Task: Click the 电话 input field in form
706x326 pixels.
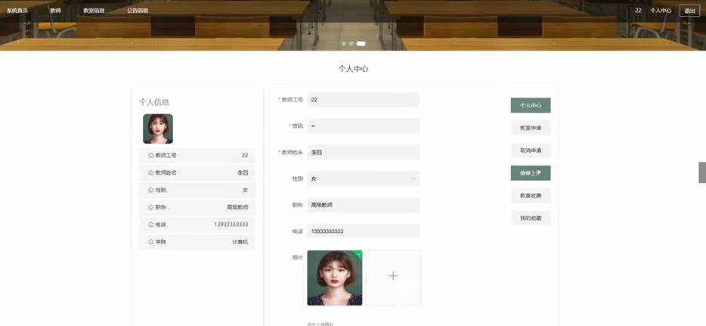Action: coord(363,231)
